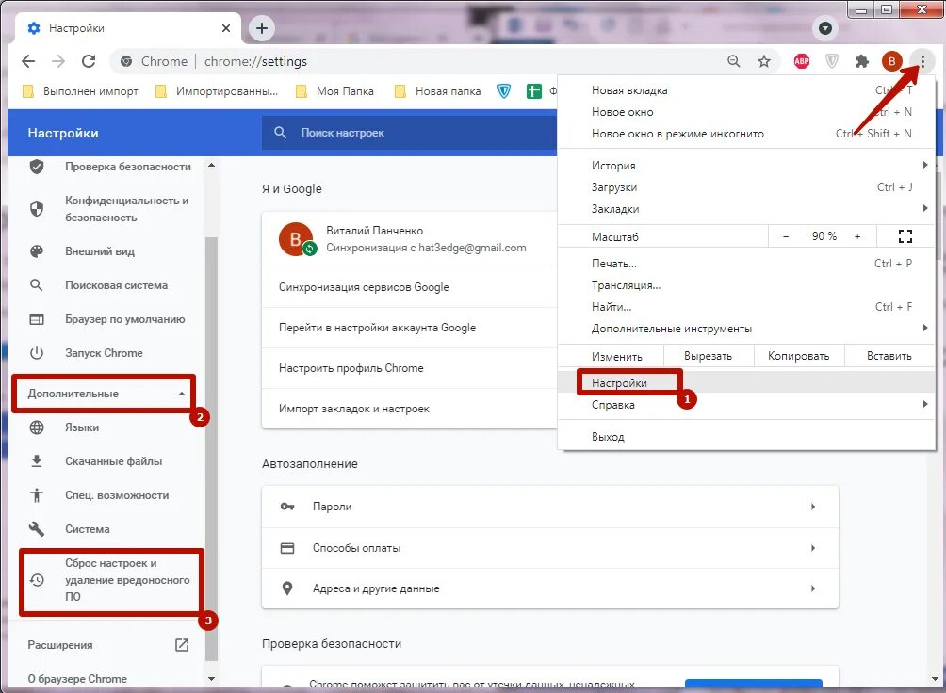Image resolution: width=946 pixels, height=693 pixels.
Task: Click the grey shield extension icon
Action: (x=832, y=61)
